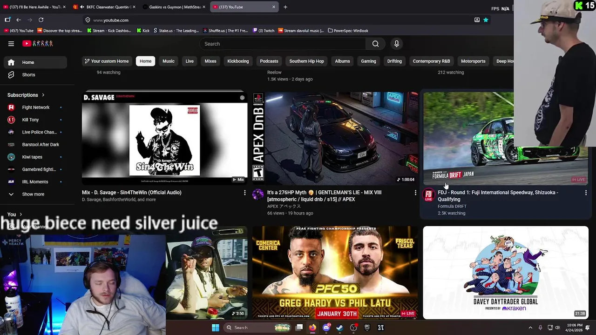Click the APEX channel avatar
596x335 pixels.
tap(258, 194)
